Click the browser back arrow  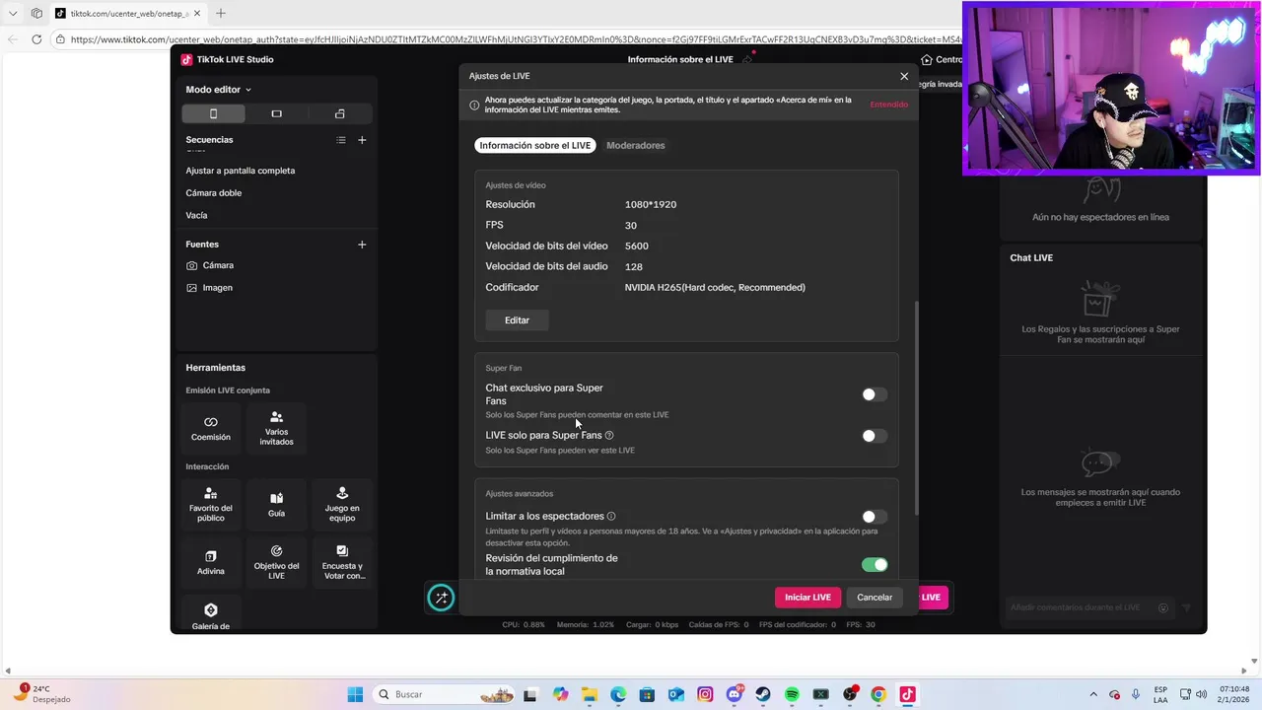[13, 39]
